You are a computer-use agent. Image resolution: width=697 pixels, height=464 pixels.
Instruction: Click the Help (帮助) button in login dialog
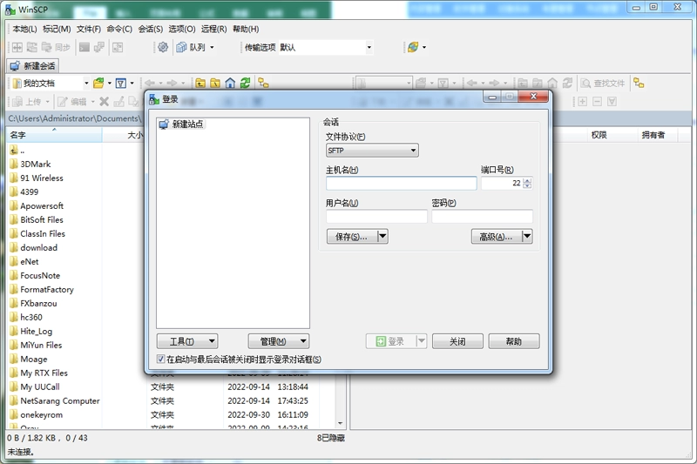tap(514, 341)
